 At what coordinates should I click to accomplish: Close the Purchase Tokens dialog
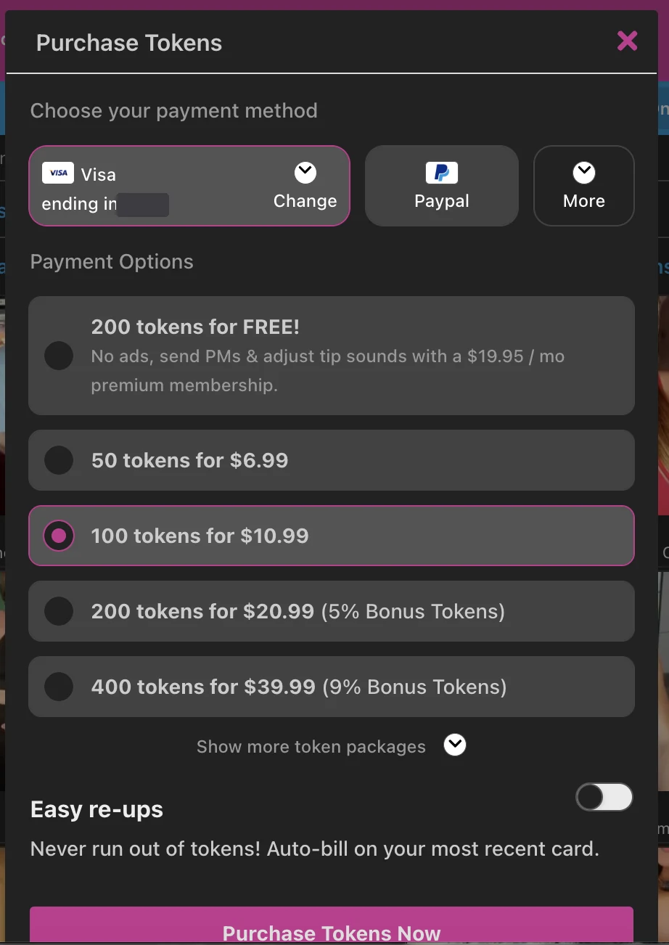(627, 41)
